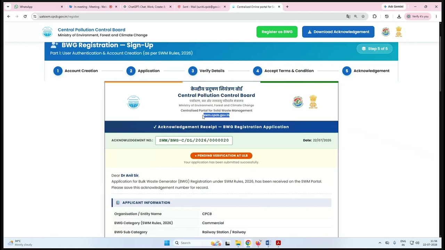
Task: Click the national emblem on the receipt
Action: click(x=313, y=102)
